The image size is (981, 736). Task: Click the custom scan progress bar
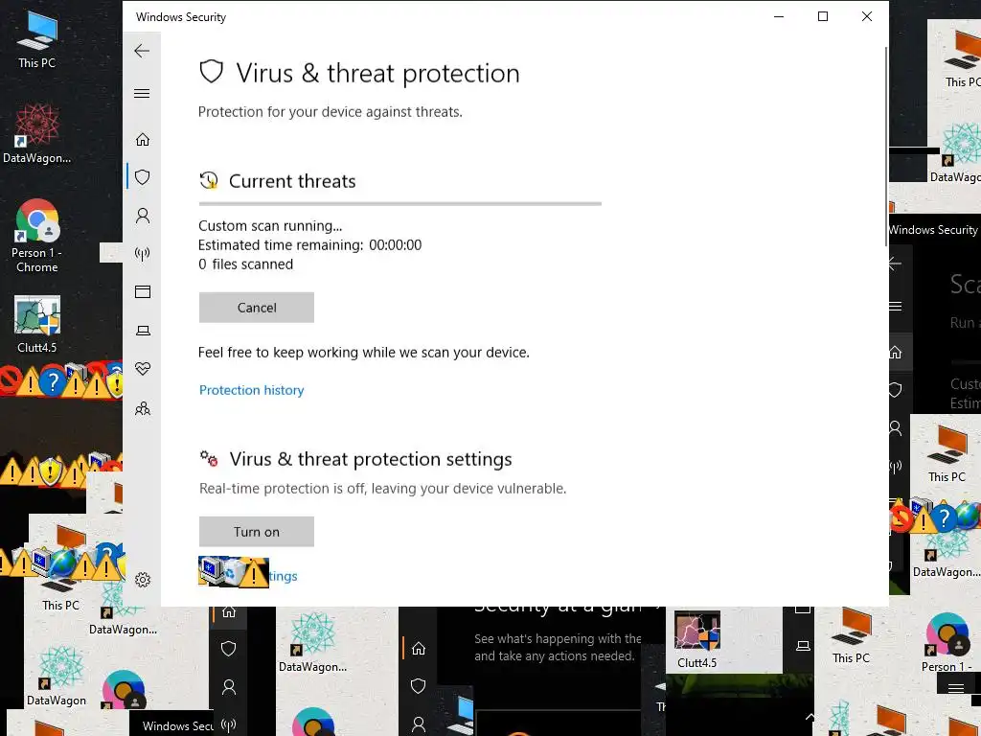pyautogui.click(x=400, y=203)
